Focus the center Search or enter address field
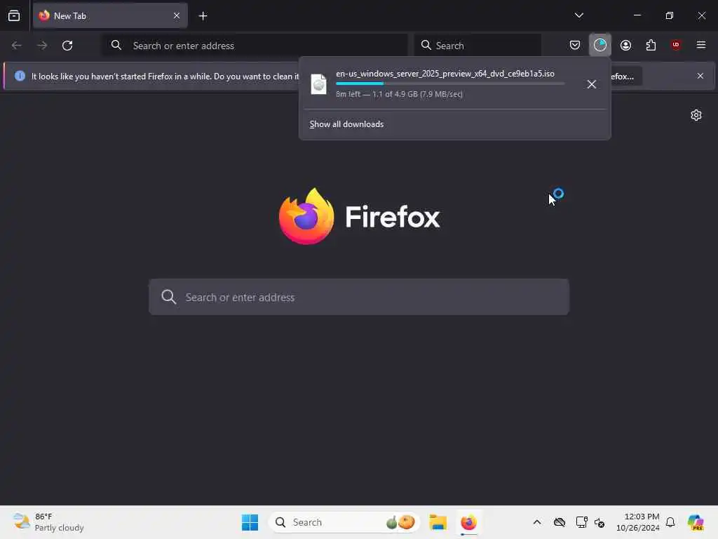 pos(359,297)
